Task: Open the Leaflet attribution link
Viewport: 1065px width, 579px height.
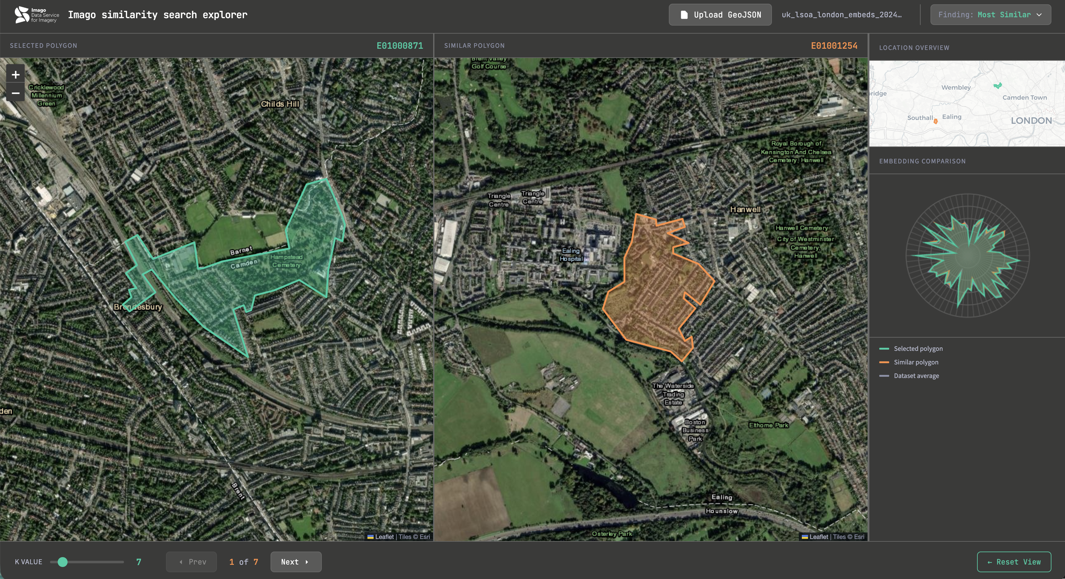Action: (820, 537)
